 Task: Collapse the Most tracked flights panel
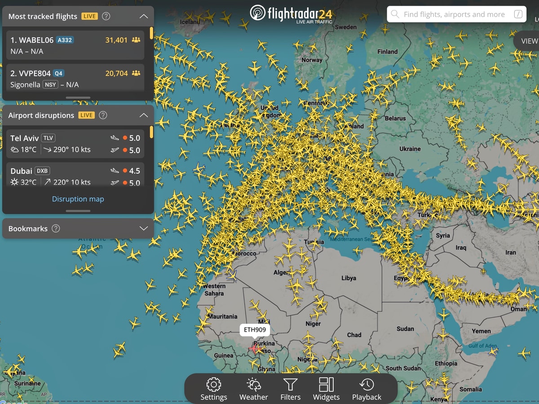tap(144, 16)
